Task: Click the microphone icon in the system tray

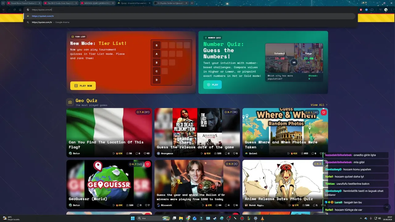Action: tap(371, 218)
